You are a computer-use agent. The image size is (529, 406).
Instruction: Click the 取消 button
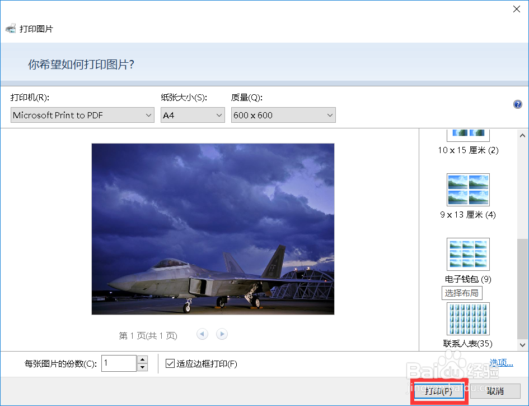495,391
